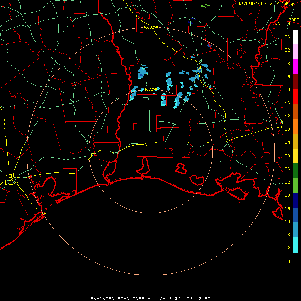The height and width of the screenshot is (301, 301).
Task: Click the 100 NMI range ring label
Action: tap(150, 27)
